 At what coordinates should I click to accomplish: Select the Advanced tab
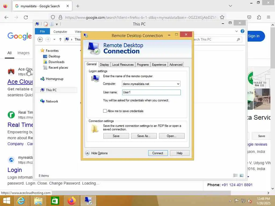pyautogui.click(x=176, y=65)
